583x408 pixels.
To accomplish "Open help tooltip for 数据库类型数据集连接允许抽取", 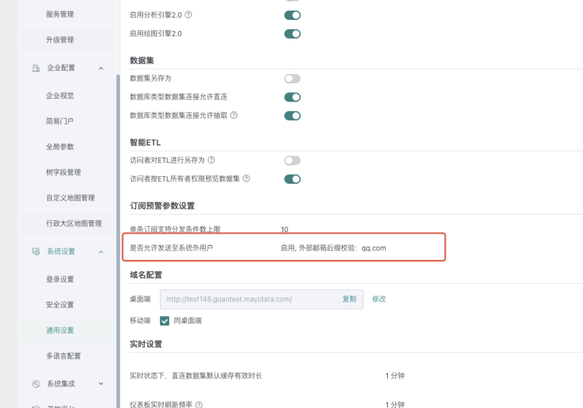I will tap(235, 116).
